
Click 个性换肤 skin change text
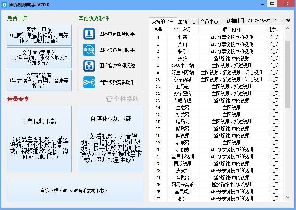pos(126,99)
